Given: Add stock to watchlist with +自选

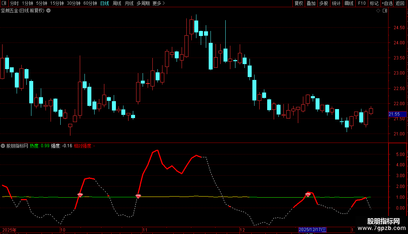Looking at the screenshot, I should [387, 3].
